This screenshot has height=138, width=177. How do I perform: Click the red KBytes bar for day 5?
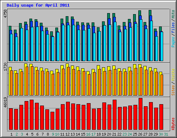coord(31,115)
